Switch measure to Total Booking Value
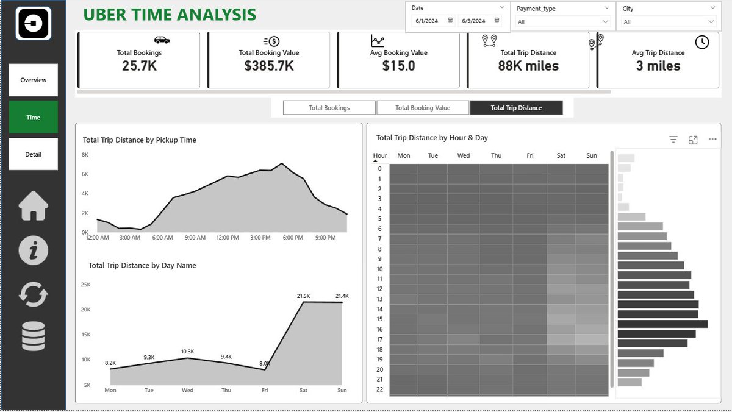The image size is (732, 412). pyautogui.click(x=423, y=108)
